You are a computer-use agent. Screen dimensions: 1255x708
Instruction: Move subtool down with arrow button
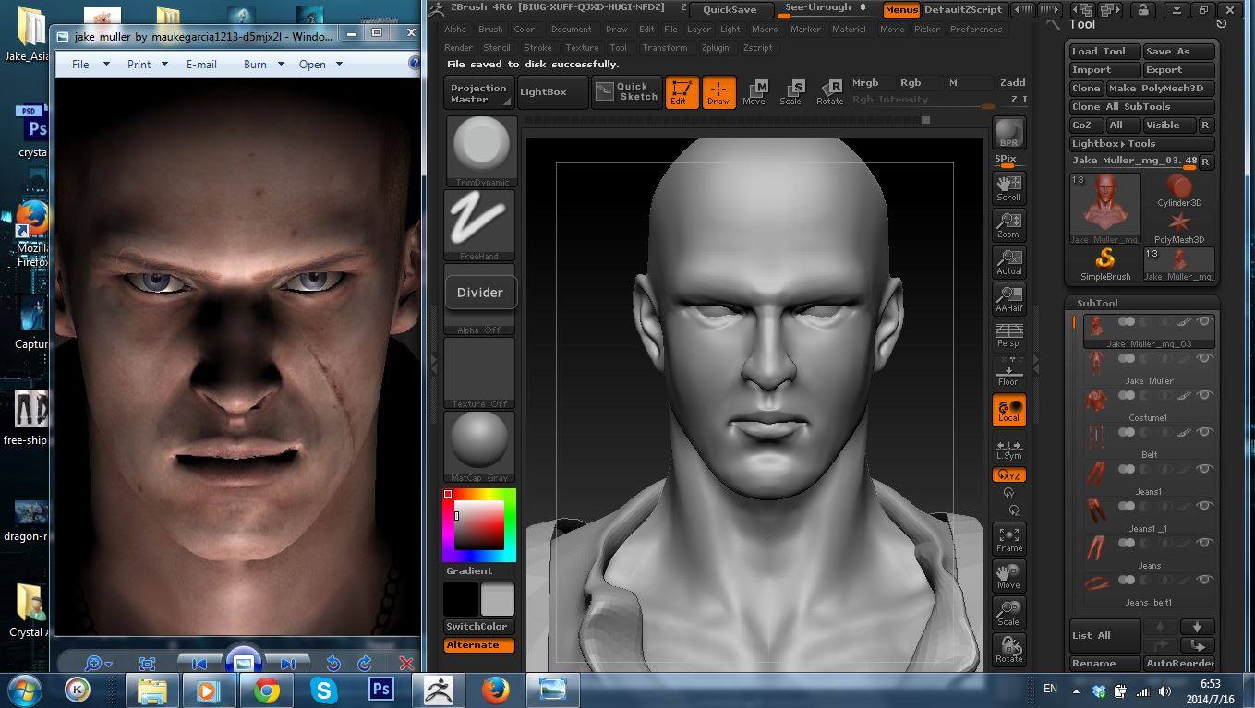(1197, 627)
